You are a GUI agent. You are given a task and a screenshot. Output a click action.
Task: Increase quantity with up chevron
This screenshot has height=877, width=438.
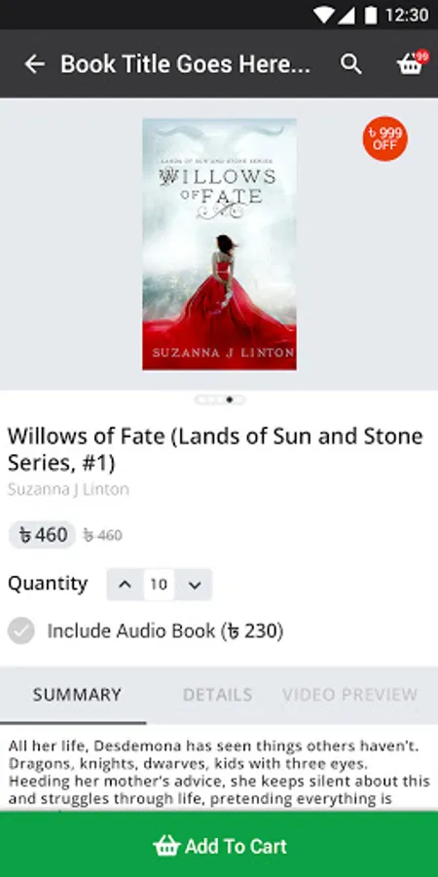pos(126,585)
